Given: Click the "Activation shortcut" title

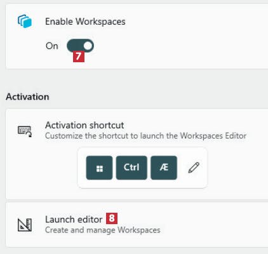Looking at the screenshot, I should [x=84, y=125].
